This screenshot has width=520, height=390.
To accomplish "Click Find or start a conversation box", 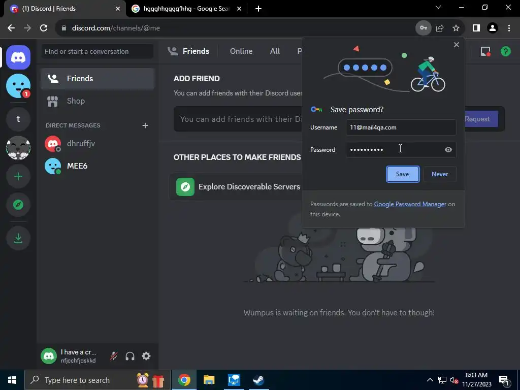I will click(x=97, y=51).
